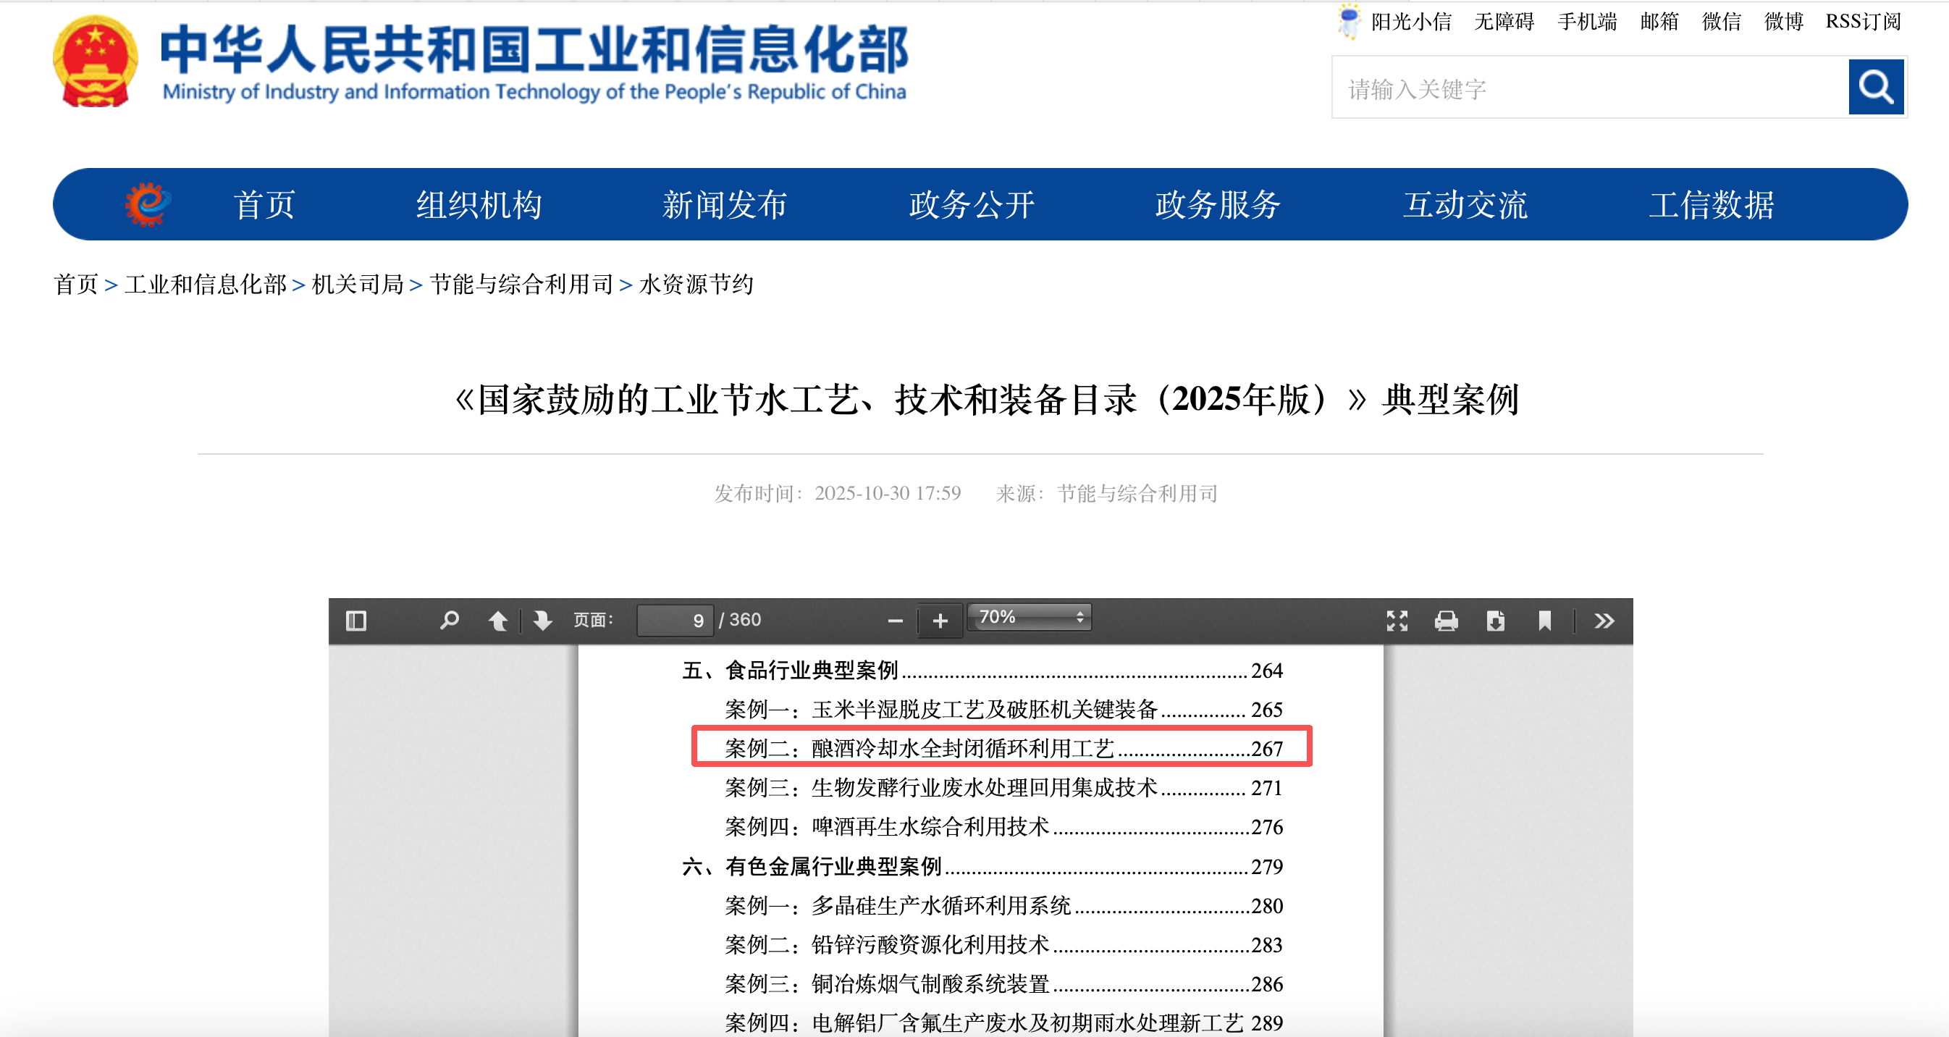
Task: Click 案例四：电解铝厂含氟生产废水 entry
Action: tap(1003, 1023)
